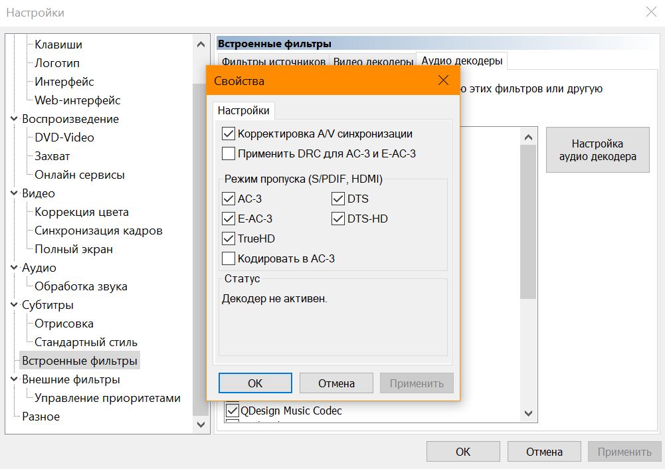Image resolution: width=665 pixels, height=469 pixels.
Task: Click the Настройка аудио декодера button
Action: coord(597,150)
